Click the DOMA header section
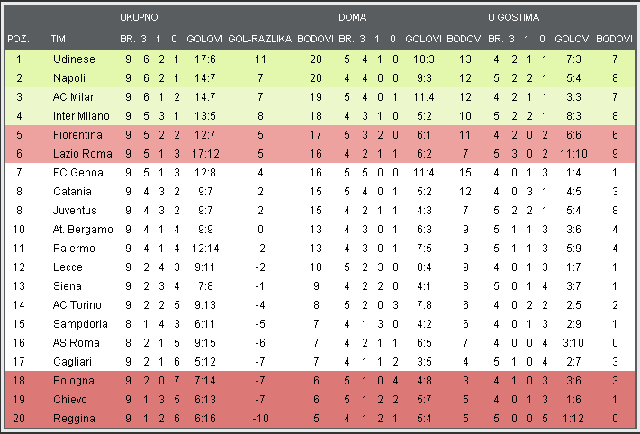Screen dimensions: 640x434 (352, 17)
